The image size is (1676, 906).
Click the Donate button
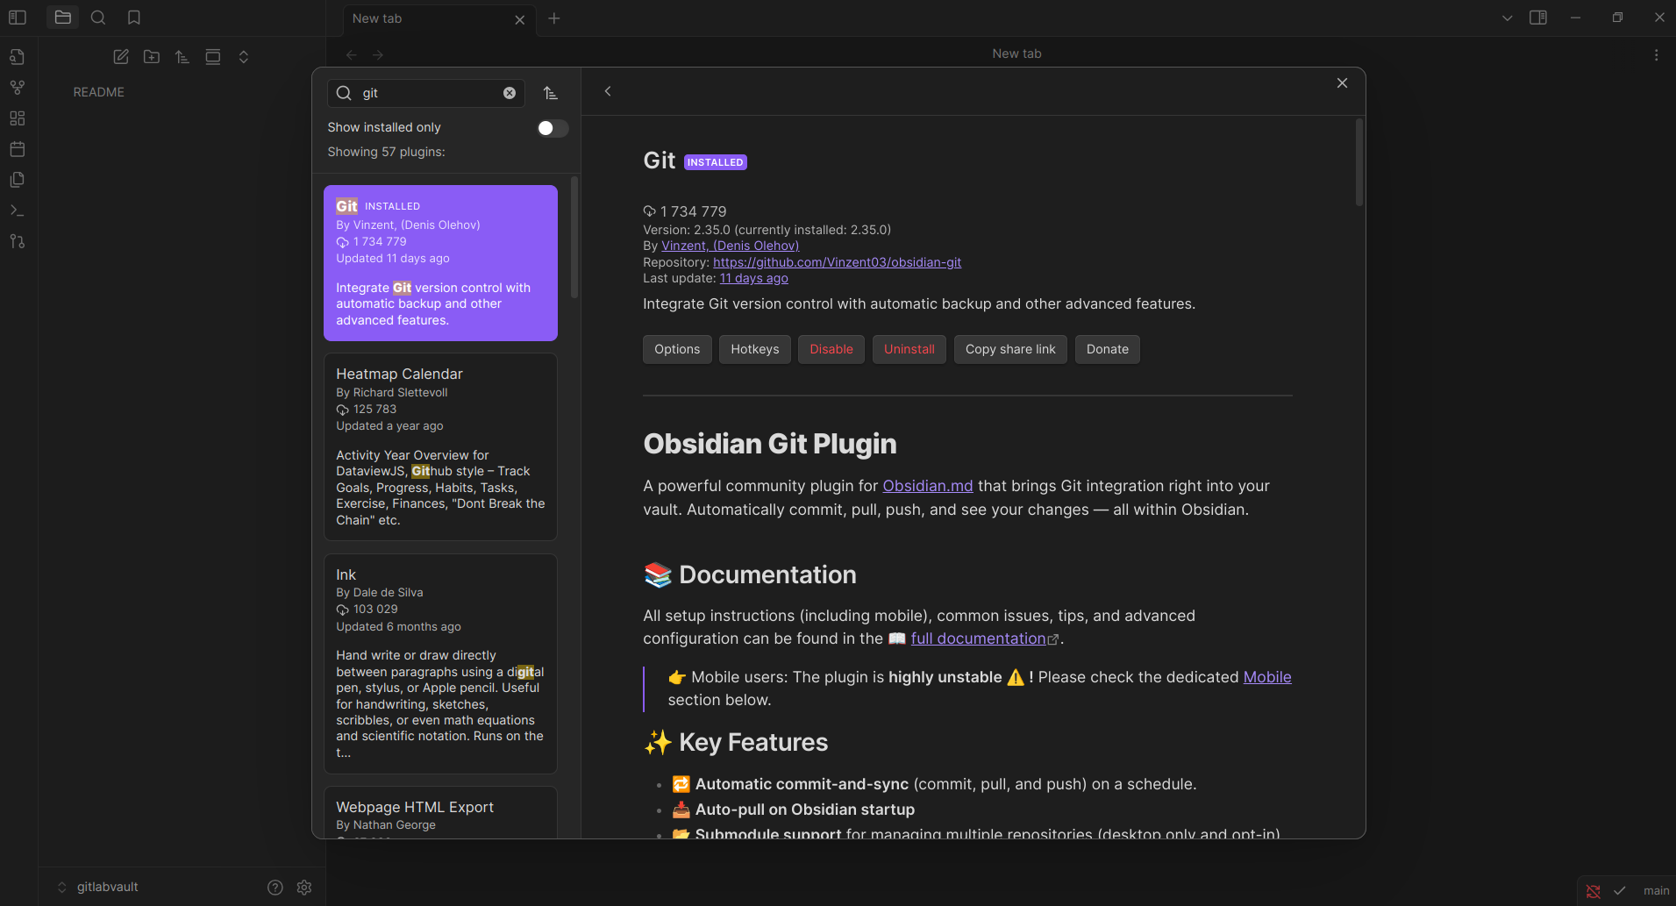(1108, 349)
